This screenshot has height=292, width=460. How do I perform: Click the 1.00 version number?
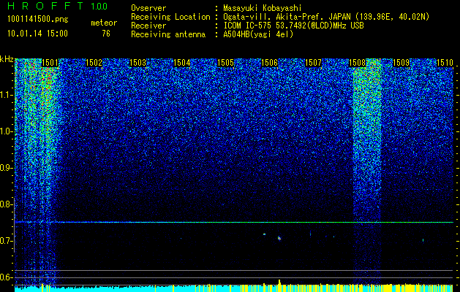(x=99, y=6)
